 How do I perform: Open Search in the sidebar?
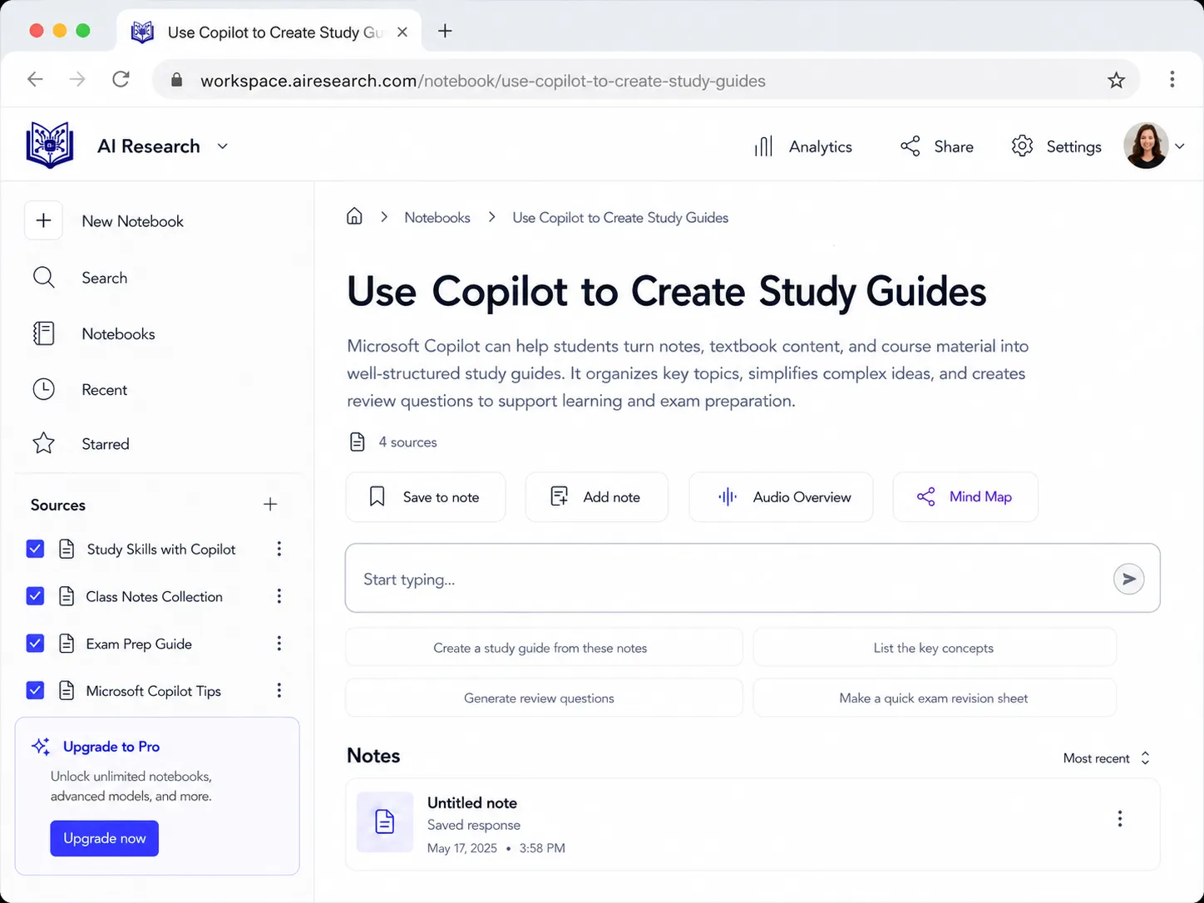(104, 278)
